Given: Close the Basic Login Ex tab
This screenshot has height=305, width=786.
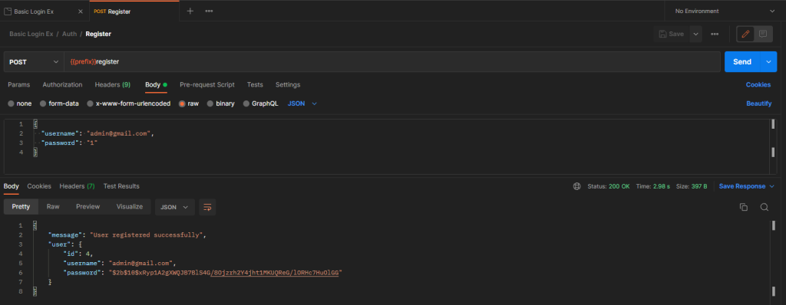Looking at the screenshot, I should tap(81, 11).
